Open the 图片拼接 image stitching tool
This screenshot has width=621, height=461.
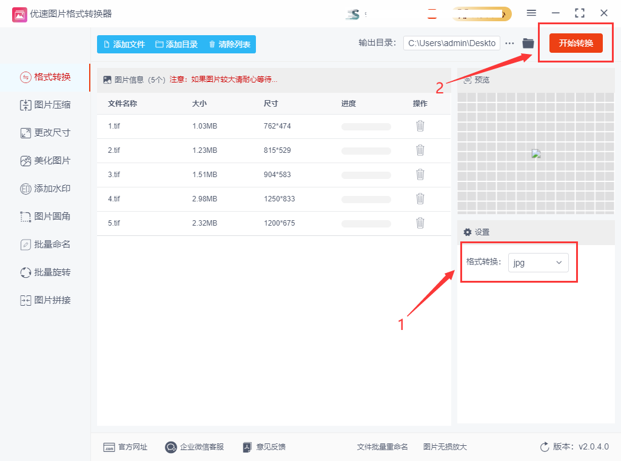click(45, 300)
